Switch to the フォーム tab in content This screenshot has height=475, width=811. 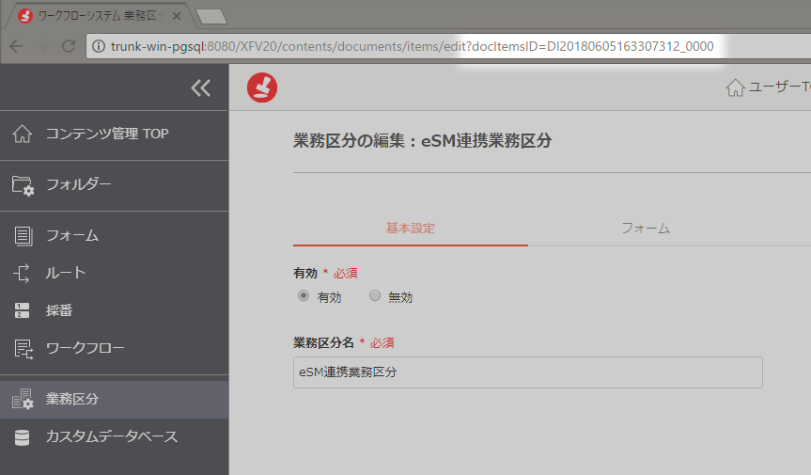pyautogui.click(x=646, y=229)
